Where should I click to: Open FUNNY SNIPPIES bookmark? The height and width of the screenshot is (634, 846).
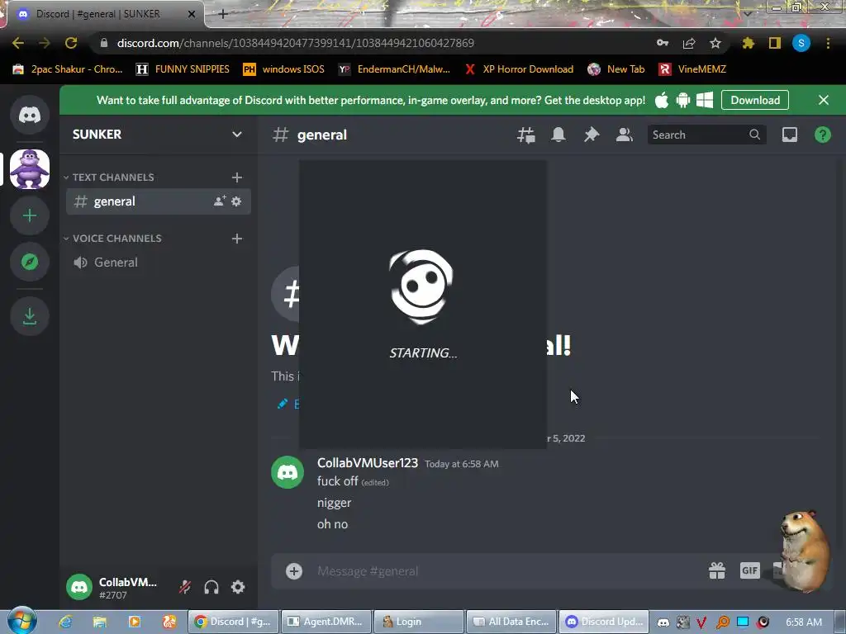[183, 69]
